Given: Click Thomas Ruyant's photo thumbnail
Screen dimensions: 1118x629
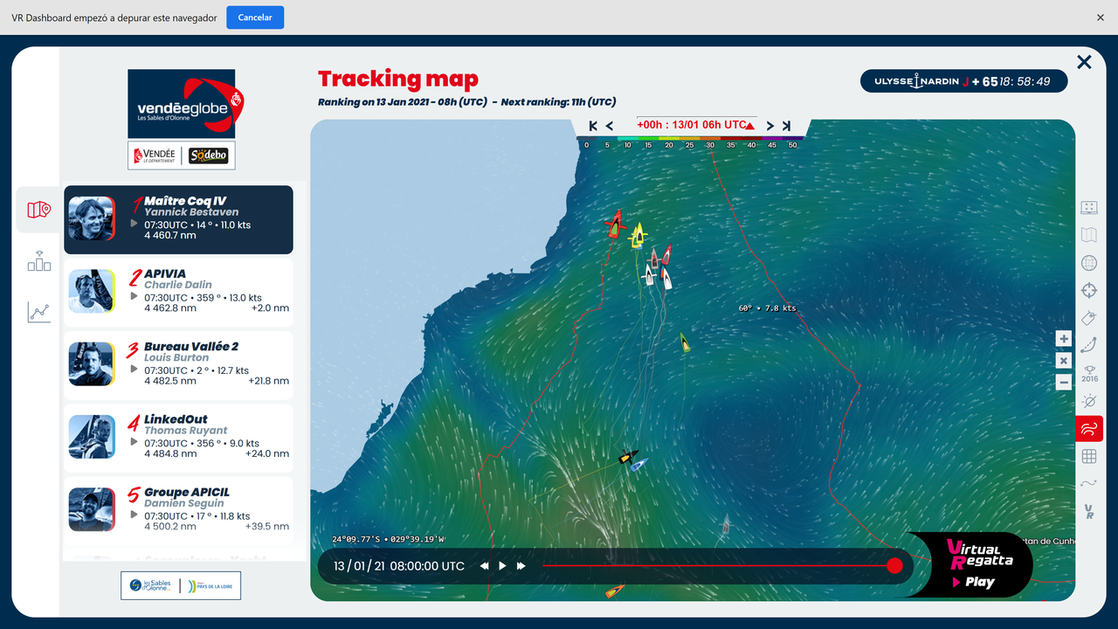Looking at the screenshot, I should (x=92, y=437).
